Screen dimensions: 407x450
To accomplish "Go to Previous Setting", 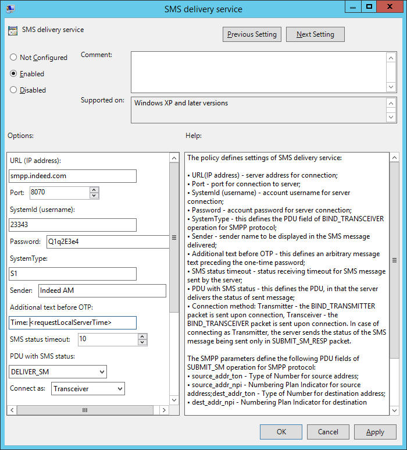I will tap(252, 34).
